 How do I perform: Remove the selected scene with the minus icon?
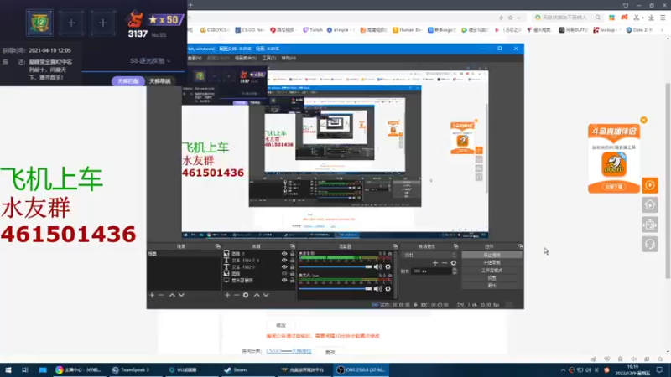pos(161,295)
